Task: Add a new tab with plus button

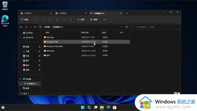Action: coord(127,13)
